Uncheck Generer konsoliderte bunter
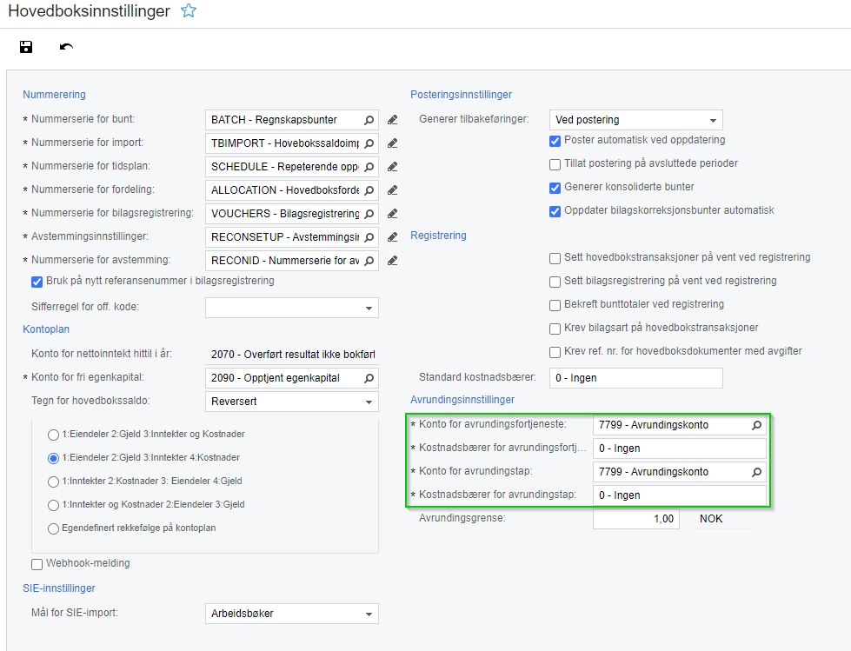 [x=555, y=188]
